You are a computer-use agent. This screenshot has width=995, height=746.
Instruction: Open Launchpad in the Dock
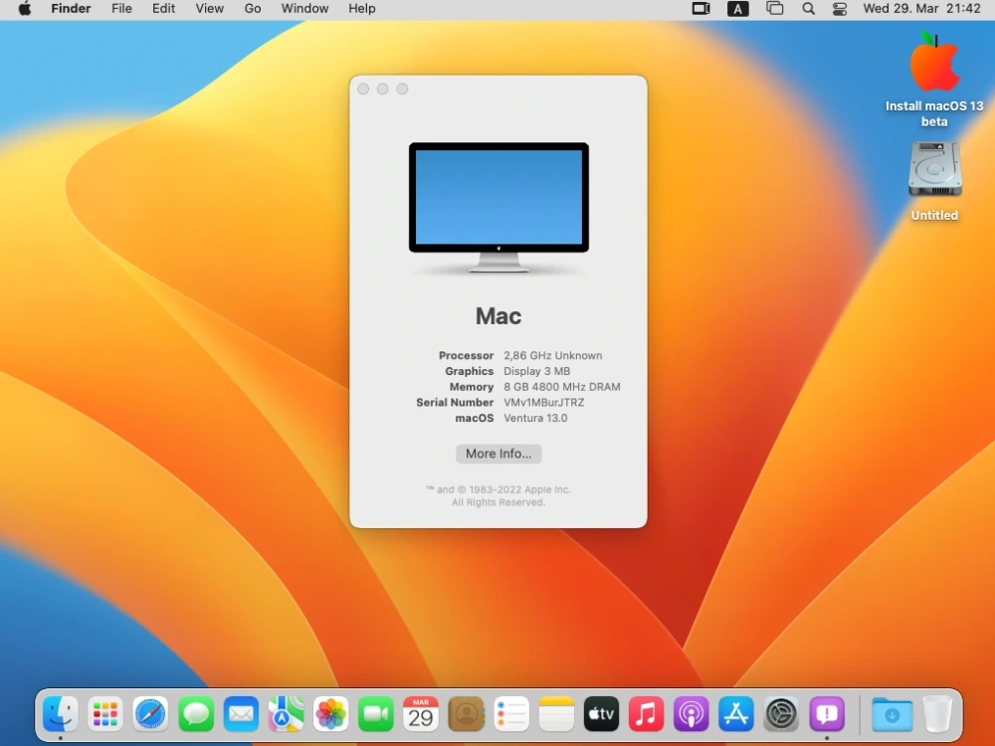pyautogui.click(x=105, y=714)
